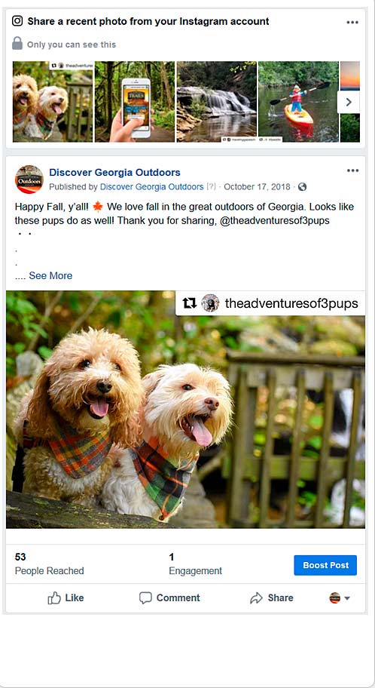Click the Share arrow icon
The height and width of the screenshot is (688, 375).
pos(256,598)
